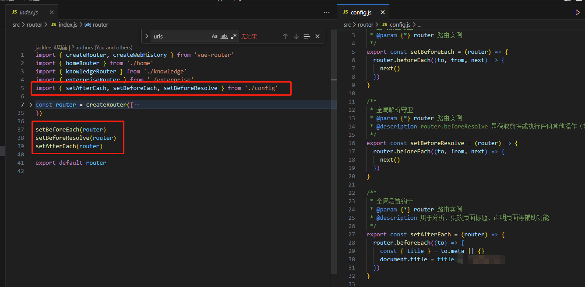Close the find widget

point(317,36)
